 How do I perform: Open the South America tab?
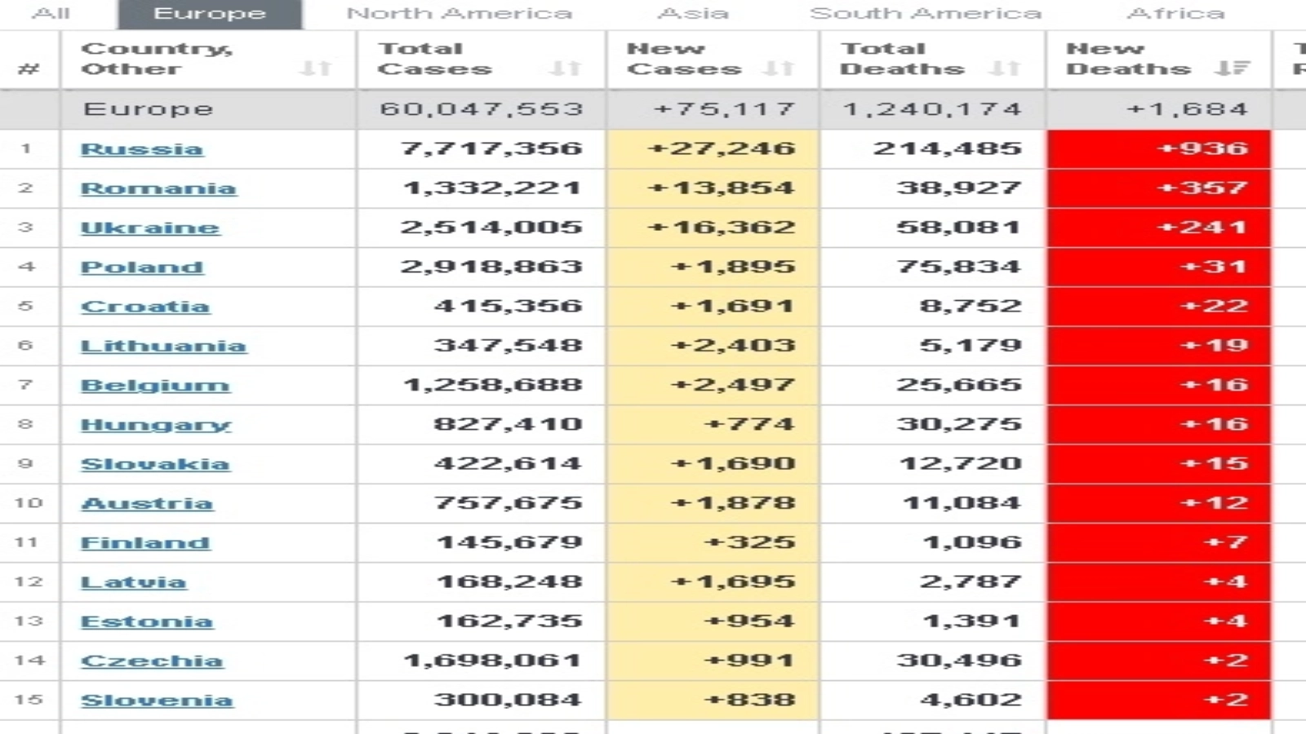click(x=926, y=14)
